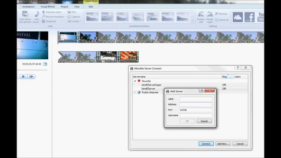Click the Add music note icon

pos(36,14)
